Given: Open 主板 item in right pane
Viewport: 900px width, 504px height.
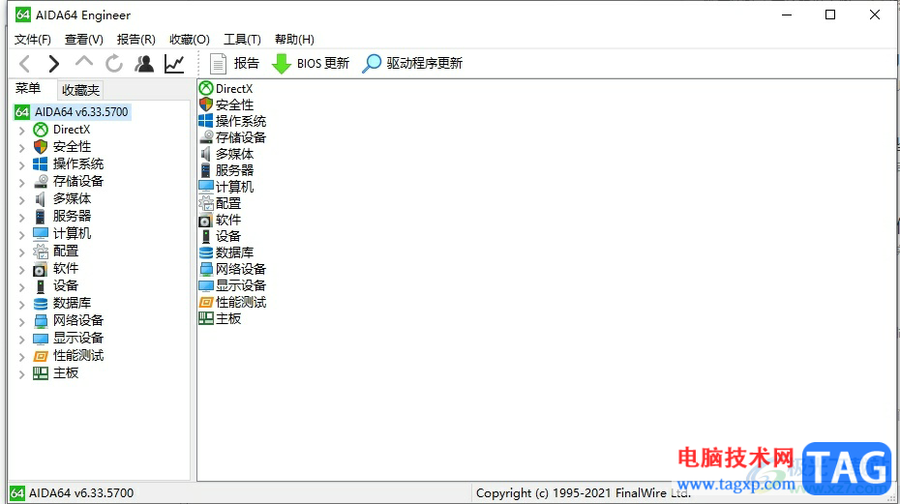Looking at the screenshot, I should click(x=220, y=318).
